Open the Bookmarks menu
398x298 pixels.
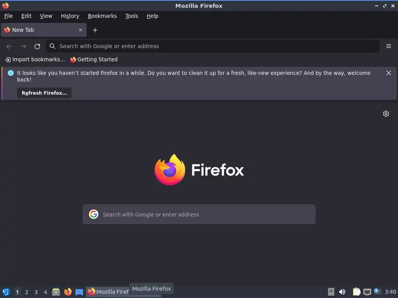(x=102, y=16)
